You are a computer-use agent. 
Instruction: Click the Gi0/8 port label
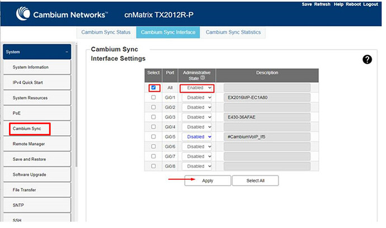(x=170, y=167)
